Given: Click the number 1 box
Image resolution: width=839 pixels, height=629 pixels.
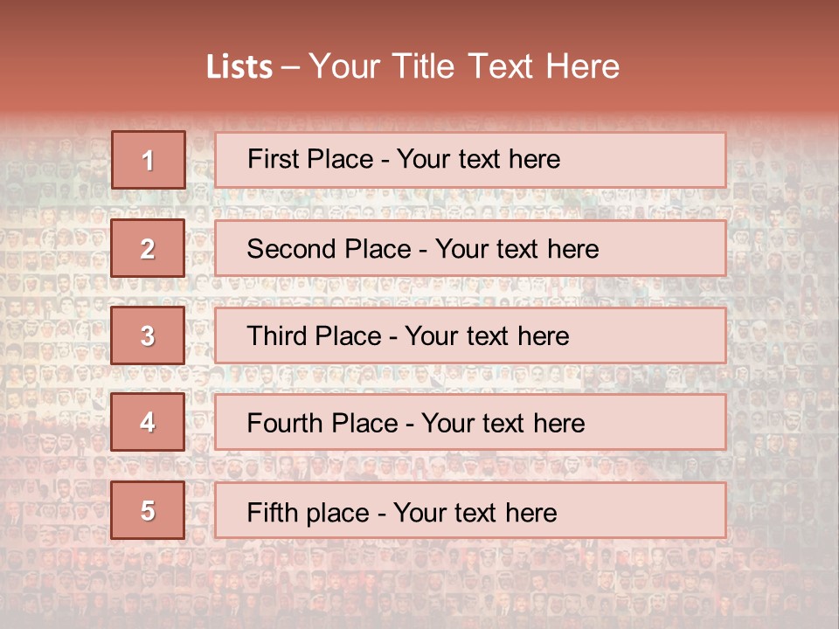Looking at the screenshot, I should tap(149, 160).
